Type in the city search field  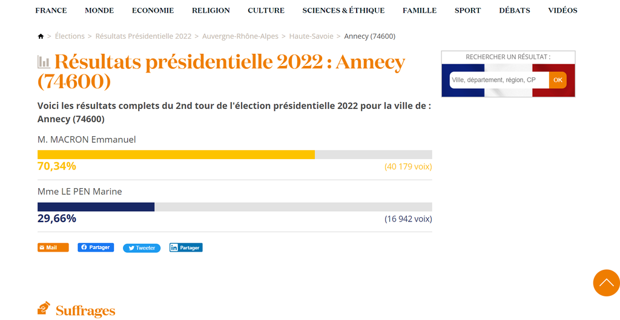pos(499,80)
